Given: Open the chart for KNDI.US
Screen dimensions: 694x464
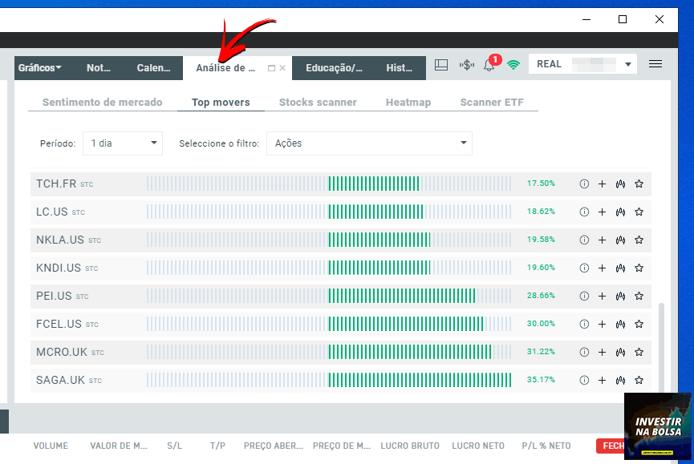Looking at the screenshot, I should [620, 268].
